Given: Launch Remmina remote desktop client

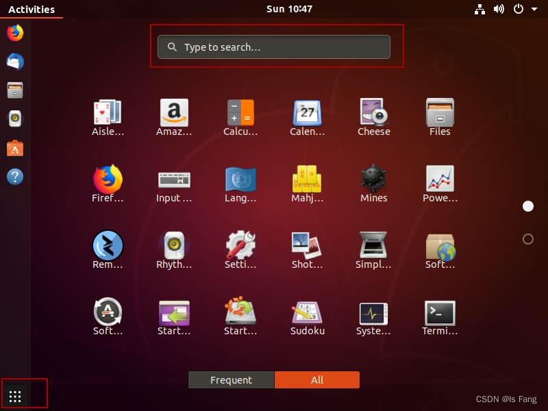Looking at the screenshot, I should point(108,250).
